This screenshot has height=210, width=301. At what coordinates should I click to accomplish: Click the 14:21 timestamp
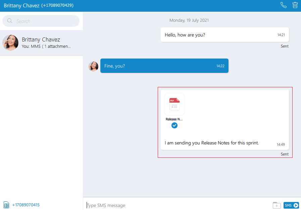tap(281, 35)
